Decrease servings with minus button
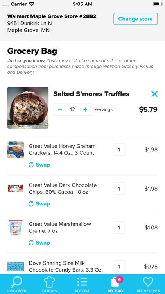The image size is (165, 294). [60, 109]
